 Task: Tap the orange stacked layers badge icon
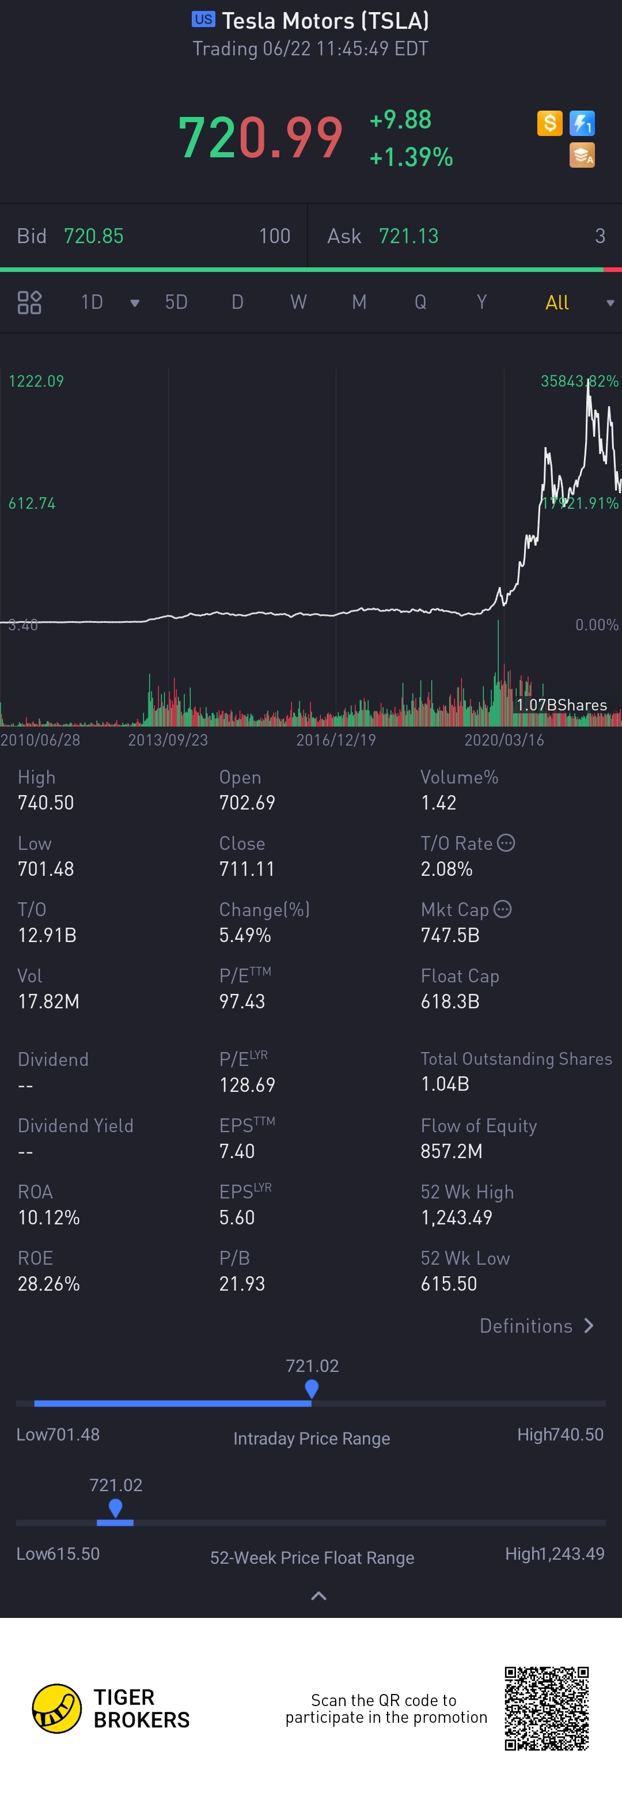[582, 155]
